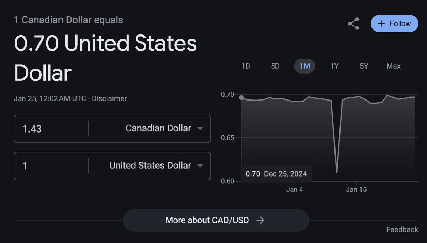Screen dimensions: 427x243
Task: Click the 1.43 amount input field
Action: tap(50, 129)
